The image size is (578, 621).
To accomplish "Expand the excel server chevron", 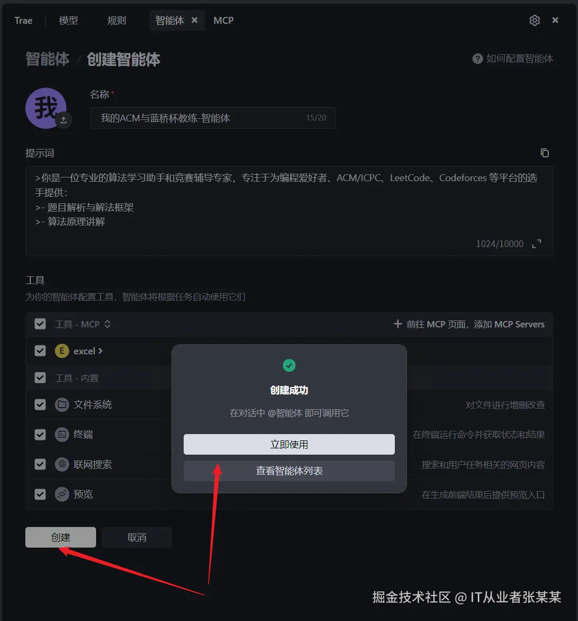I will pyautogui.click(x=100, y=351).
